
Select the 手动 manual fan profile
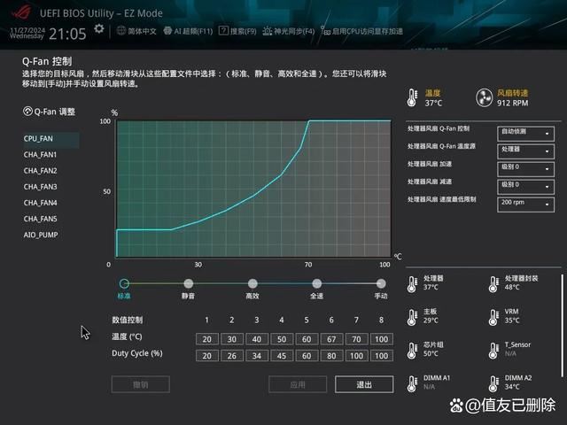tap(381, 283)
